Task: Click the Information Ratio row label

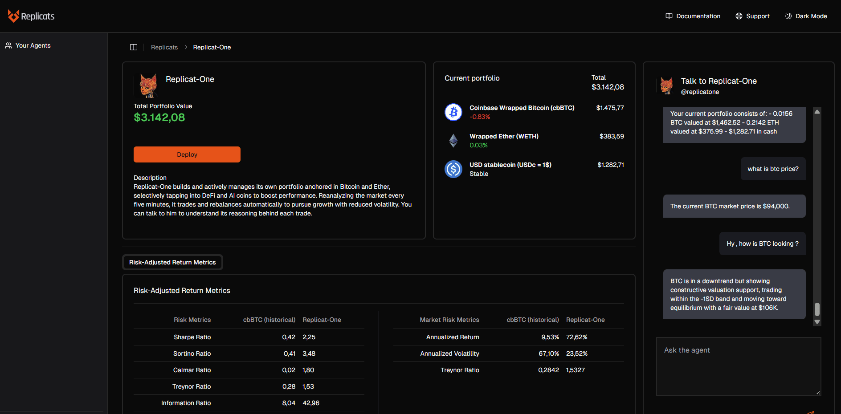Action: click(x=186, y=403)
